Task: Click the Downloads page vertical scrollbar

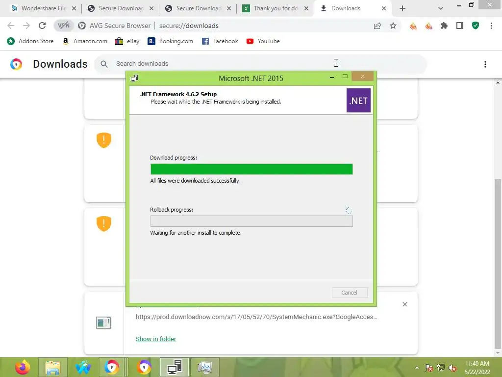Action: 498,263
